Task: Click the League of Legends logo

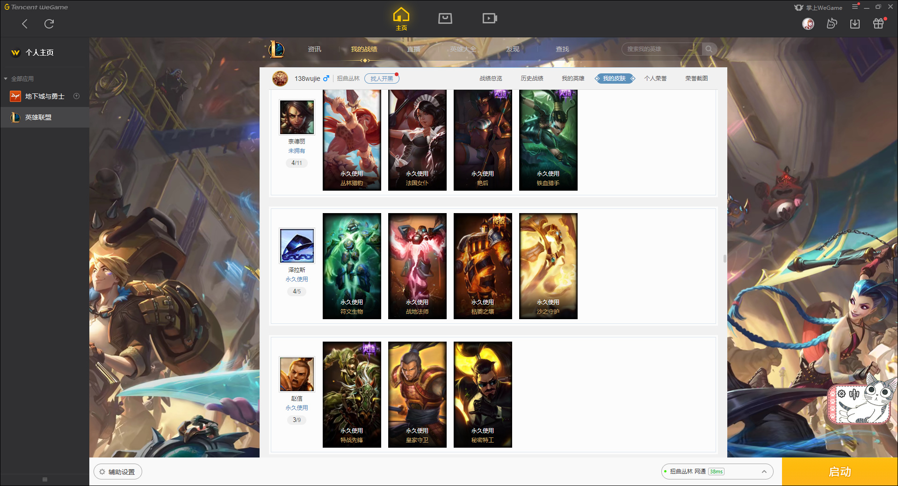Action: pyautogui.click(x=276, y=49)
